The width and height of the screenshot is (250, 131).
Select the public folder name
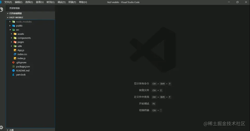[x=19, y=26]
